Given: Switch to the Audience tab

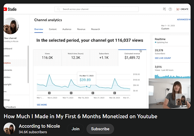Looking at the screenshot, I should point(67,29).
